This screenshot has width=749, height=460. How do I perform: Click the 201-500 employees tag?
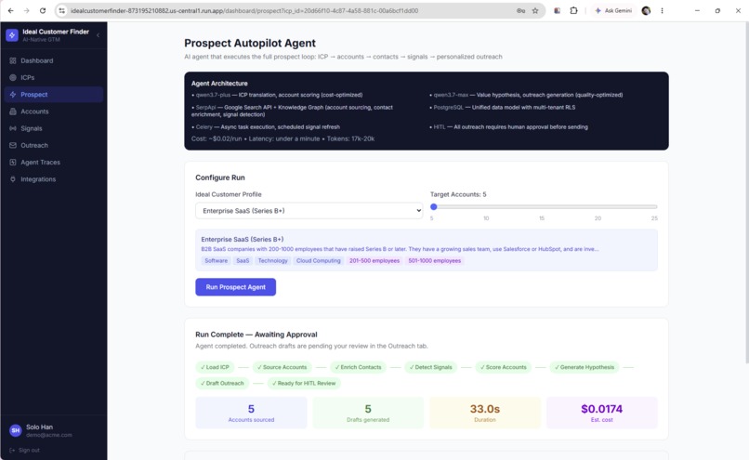[x=374, y=261]
